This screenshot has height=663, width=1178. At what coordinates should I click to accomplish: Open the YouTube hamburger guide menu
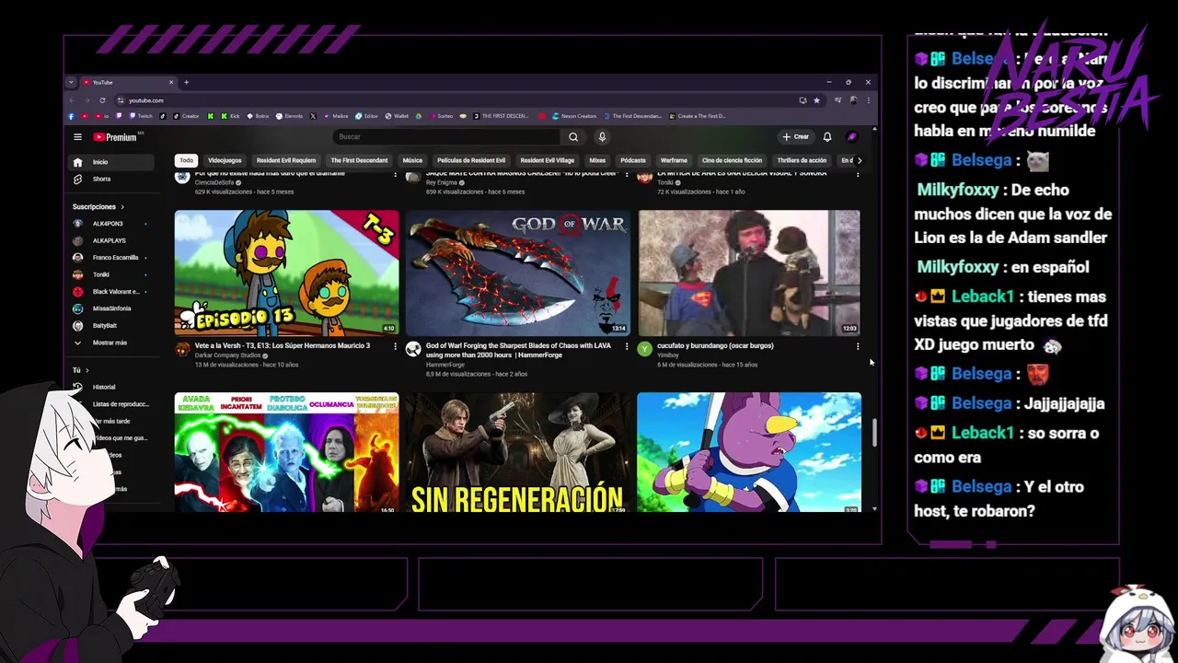coord(77,137)
